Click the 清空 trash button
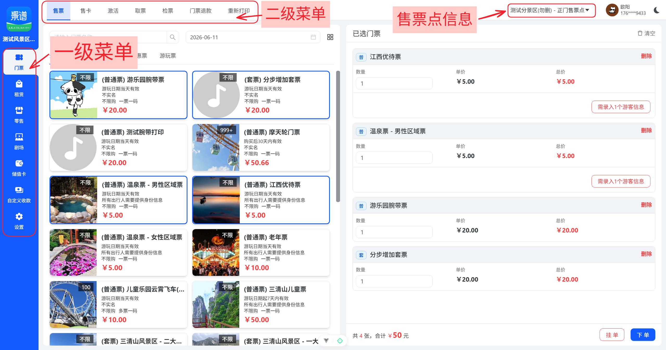Image resolution: width=666 pixels, height=350 pixels. [x=646, y=33]
